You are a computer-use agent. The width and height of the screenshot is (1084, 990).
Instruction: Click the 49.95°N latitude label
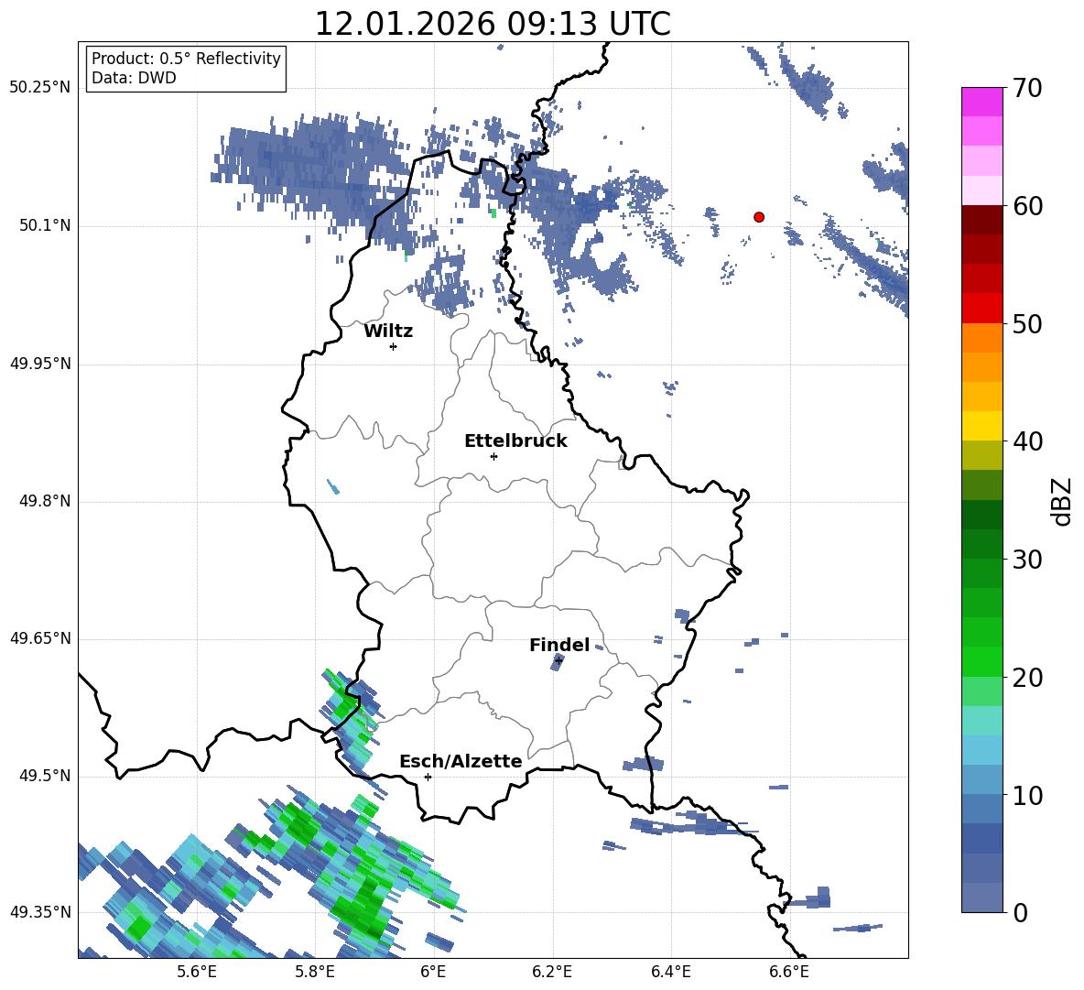pos(40,364)
